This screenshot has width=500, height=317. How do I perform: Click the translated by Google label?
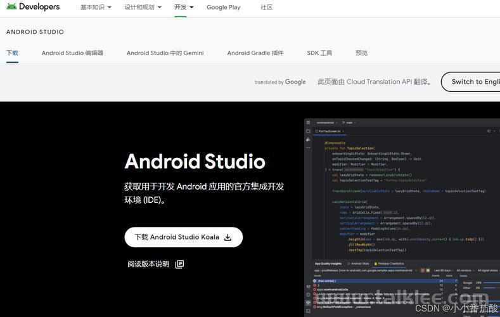[x=280, y=82]
